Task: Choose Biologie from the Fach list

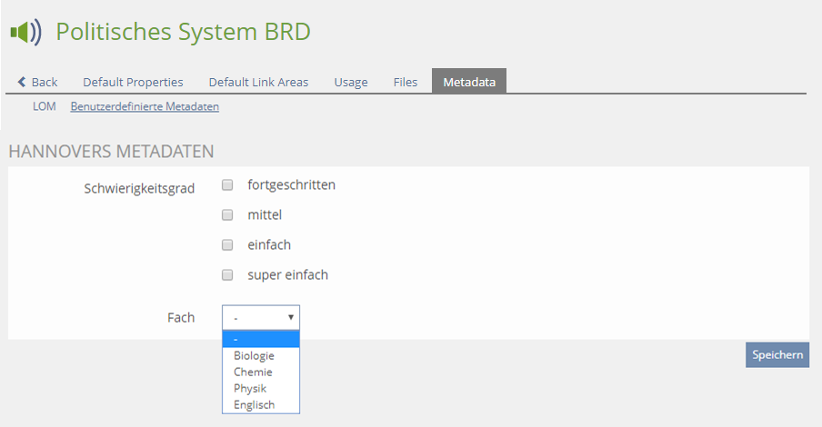Action: pos(254,355)
